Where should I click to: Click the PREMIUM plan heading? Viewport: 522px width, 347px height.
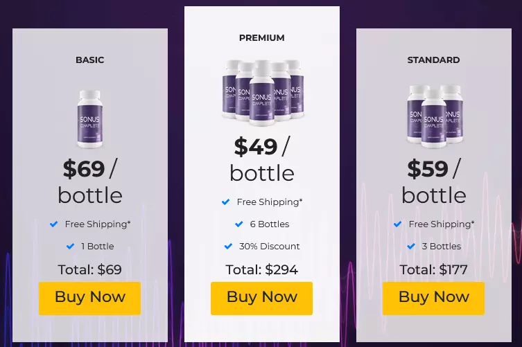tap(262, 38)
